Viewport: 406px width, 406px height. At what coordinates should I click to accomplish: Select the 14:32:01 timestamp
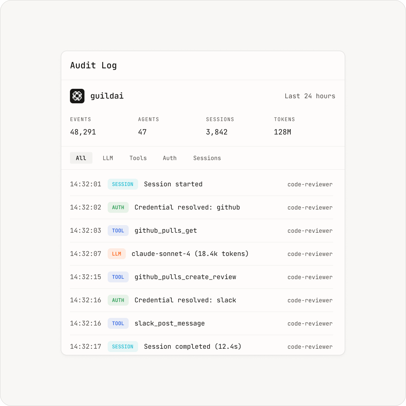click(x=86, y=184)
